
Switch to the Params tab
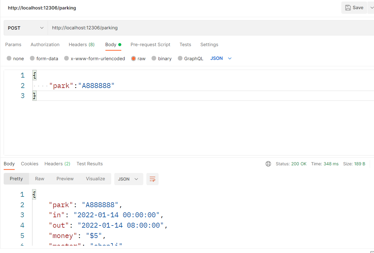click(13, 45)
